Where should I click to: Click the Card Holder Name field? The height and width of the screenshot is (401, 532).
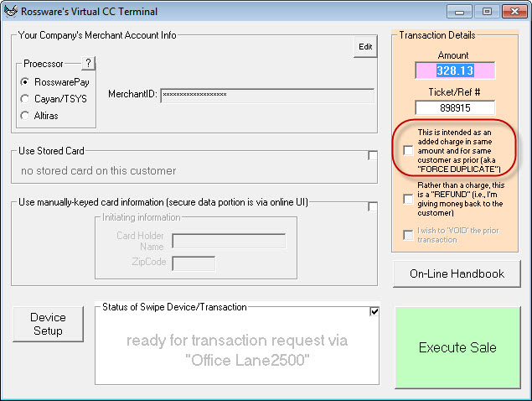[x=229, y=242]
